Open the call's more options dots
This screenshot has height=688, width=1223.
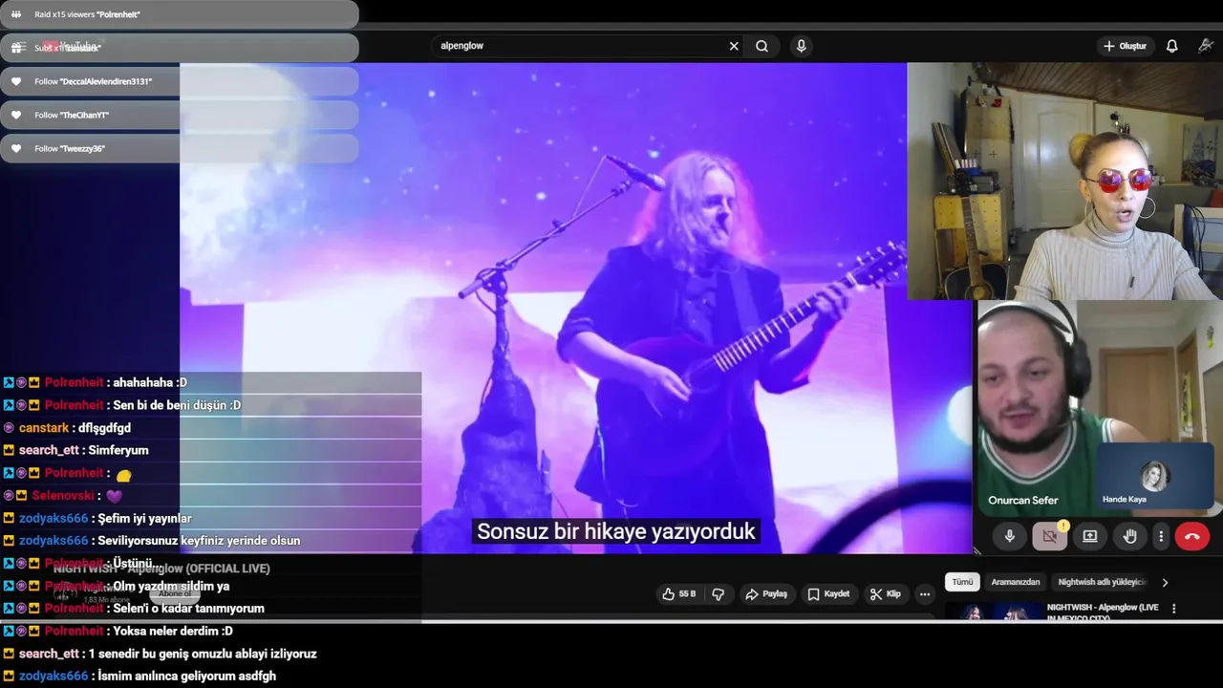click(1161, 536)
